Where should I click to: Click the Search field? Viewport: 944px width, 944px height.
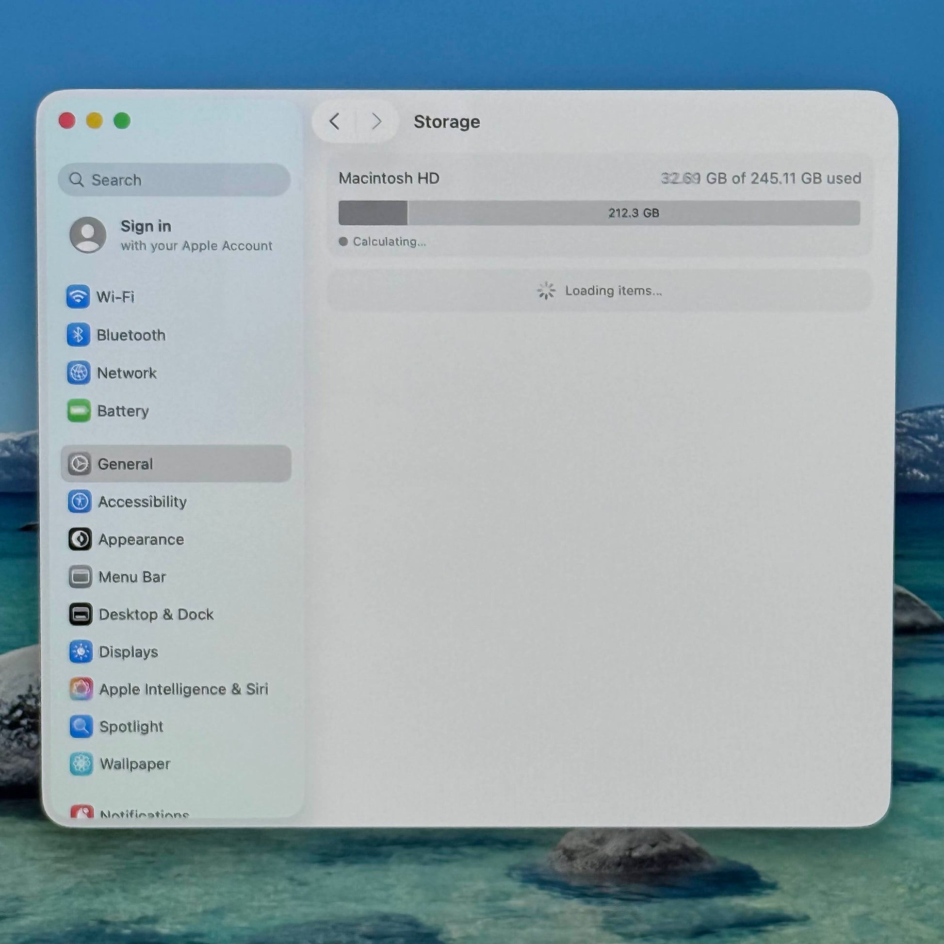pyautogui.click(x=175, y=180)
